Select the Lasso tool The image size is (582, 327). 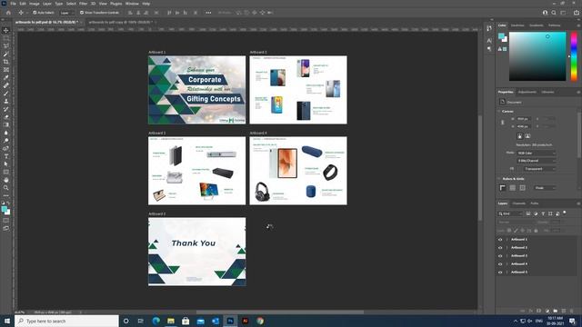6,46
